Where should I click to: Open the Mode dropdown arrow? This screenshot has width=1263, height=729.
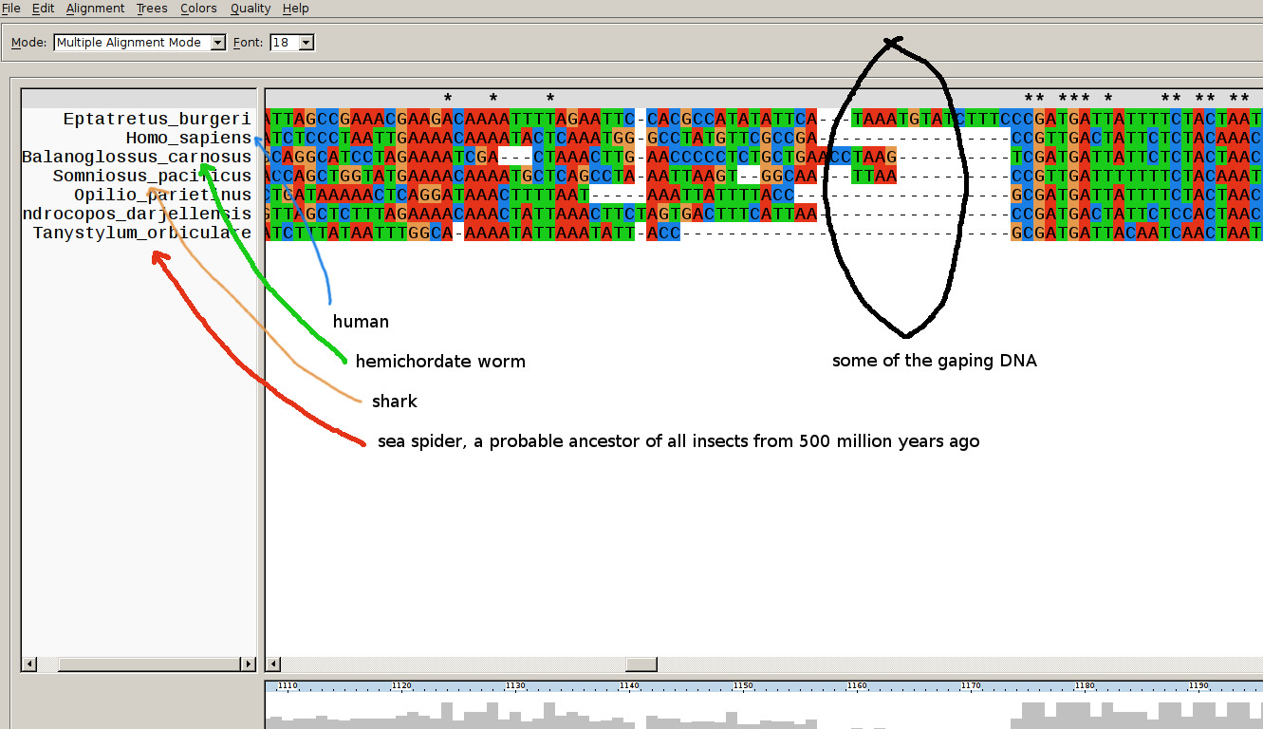point(218,43)
